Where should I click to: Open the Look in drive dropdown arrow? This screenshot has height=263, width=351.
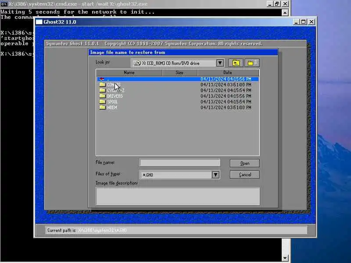click(220, 63)
